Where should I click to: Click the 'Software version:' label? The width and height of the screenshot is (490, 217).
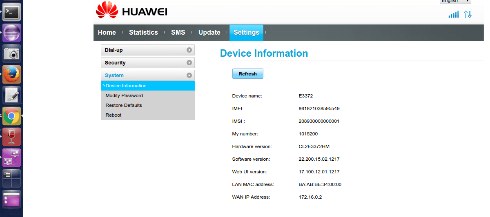pyautogui.click(x=251, y=159)
